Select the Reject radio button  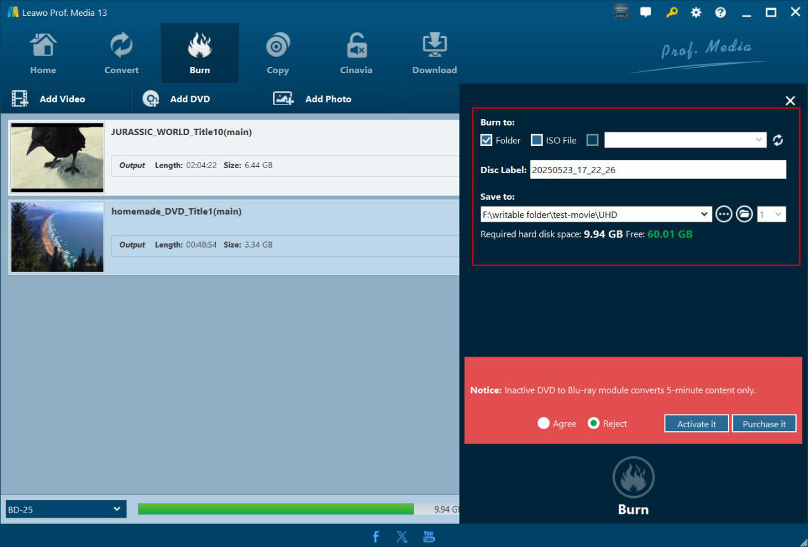tap(593, 423)
